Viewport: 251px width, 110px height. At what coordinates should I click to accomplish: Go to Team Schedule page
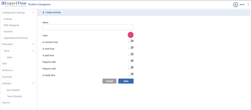point(14,96)
